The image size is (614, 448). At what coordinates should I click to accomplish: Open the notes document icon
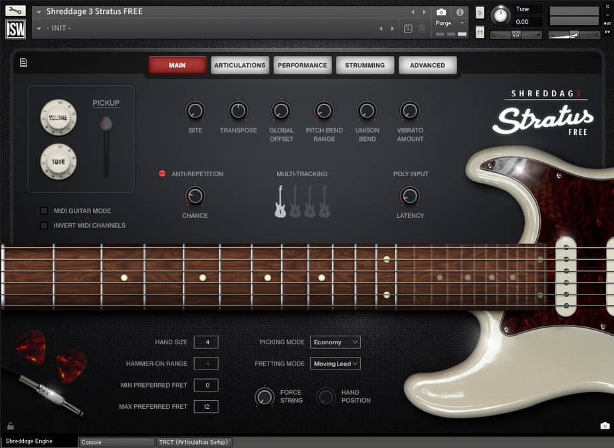[23, 62]
